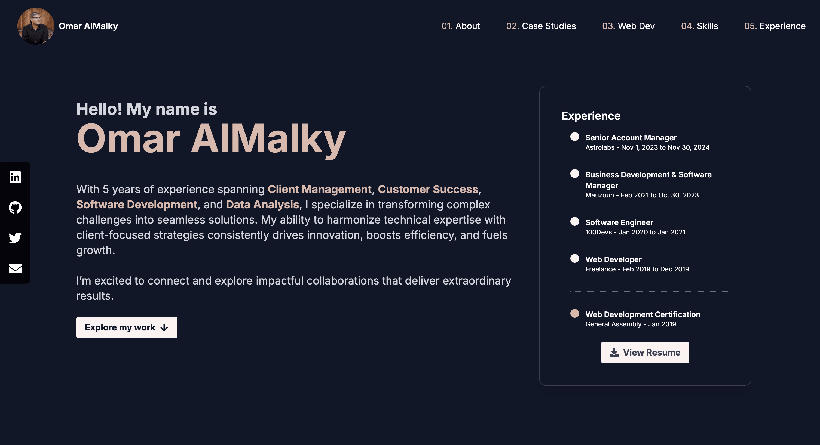Viewport: 820px width, 445px height.
Task: Open 05. Experience nav link
Action: (775, 26)
